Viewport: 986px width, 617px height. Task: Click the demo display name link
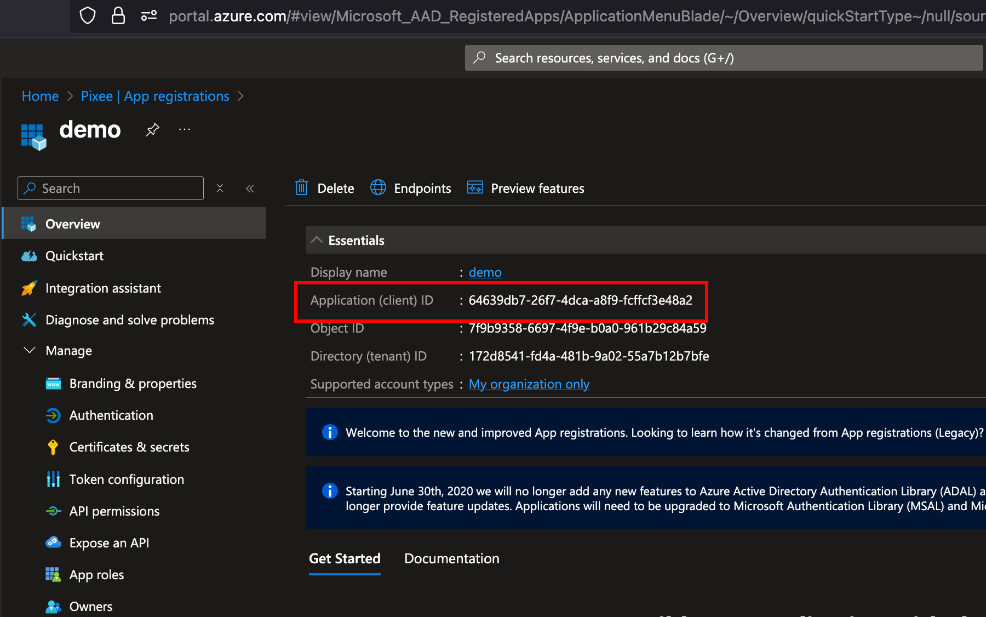pyautogui.click(x=484, y=272)
